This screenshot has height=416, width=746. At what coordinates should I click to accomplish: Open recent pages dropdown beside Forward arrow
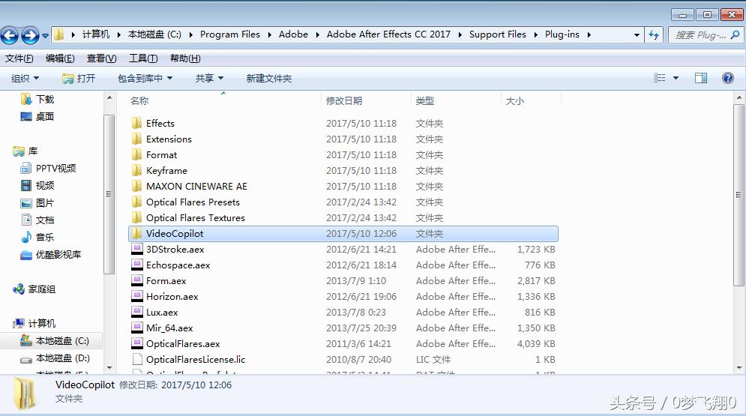[x=45, y=36]
